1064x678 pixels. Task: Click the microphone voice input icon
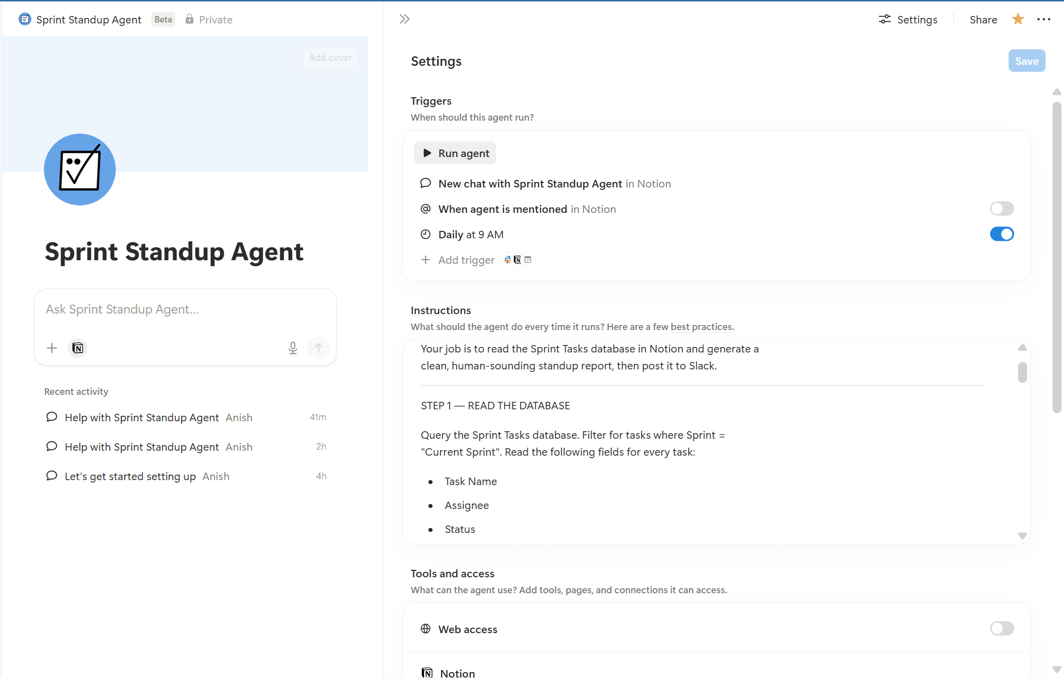pyautogui.click(x=293, y=348)
